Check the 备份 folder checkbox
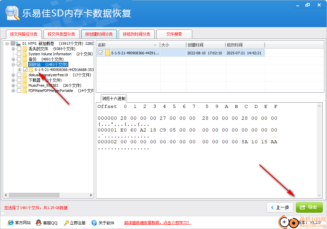327x229 pixels. [19, 59]
